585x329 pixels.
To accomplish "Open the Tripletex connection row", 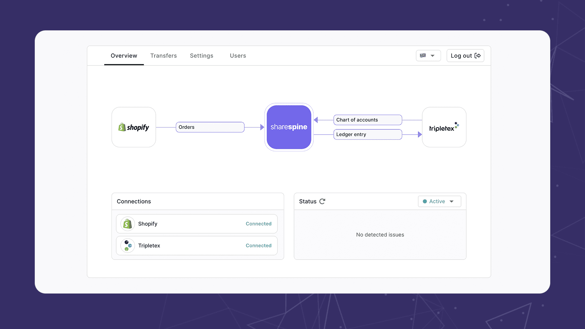I will [x=197, y=246].
